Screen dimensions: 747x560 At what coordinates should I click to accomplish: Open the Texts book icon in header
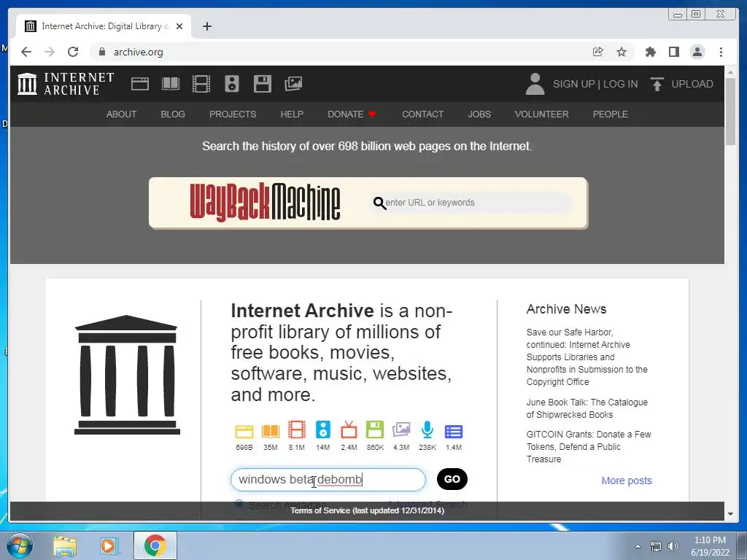coord(171,84)
